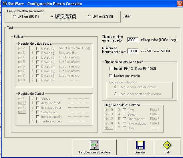Close the Configuración Puerto Conexión window

click(x=180, y=3)
